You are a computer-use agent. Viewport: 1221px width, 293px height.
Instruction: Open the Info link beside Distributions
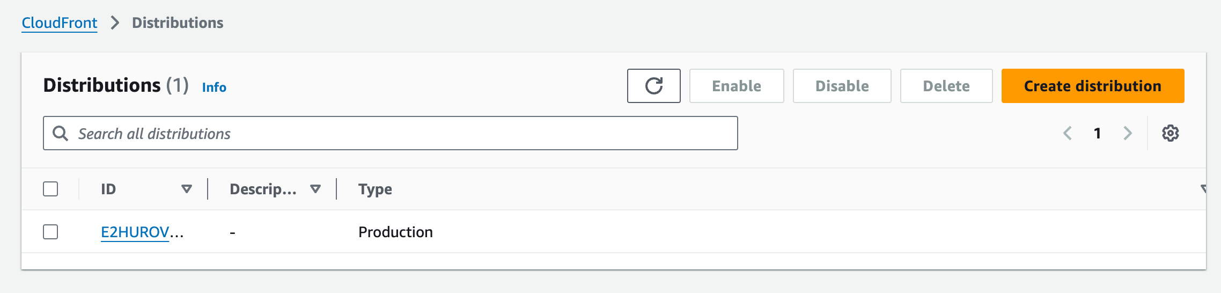[x=214, y=87]
